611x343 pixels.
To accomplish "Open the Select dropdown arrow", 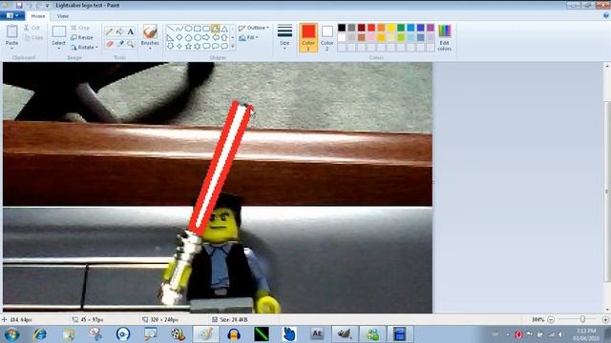I will (59, 49).
